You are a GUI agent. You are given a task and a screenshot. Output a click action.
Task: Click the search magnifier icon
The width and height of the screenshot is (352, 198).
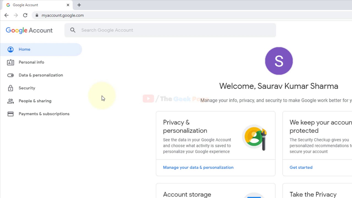click(x=73, y=30)
